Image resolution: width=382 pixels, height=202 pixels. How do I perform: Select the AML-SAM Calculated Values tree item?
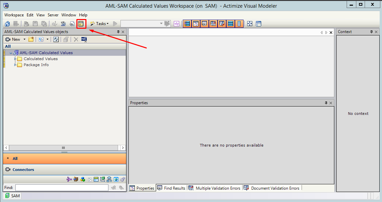click(46, 53)
